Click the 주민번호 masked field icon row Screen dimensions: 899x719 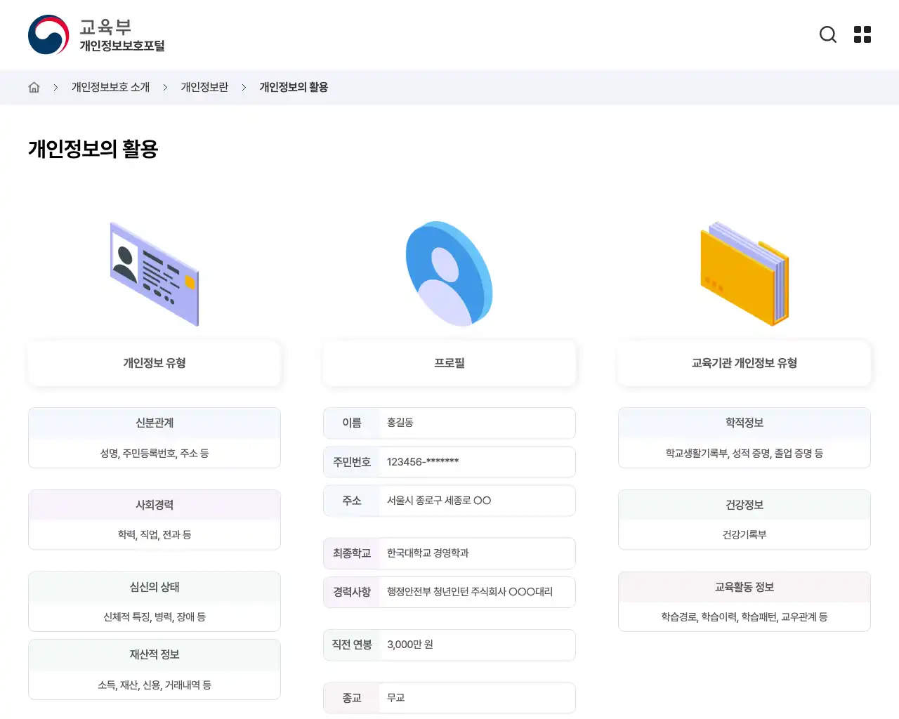pyautogui.click(x=449, y=462)
